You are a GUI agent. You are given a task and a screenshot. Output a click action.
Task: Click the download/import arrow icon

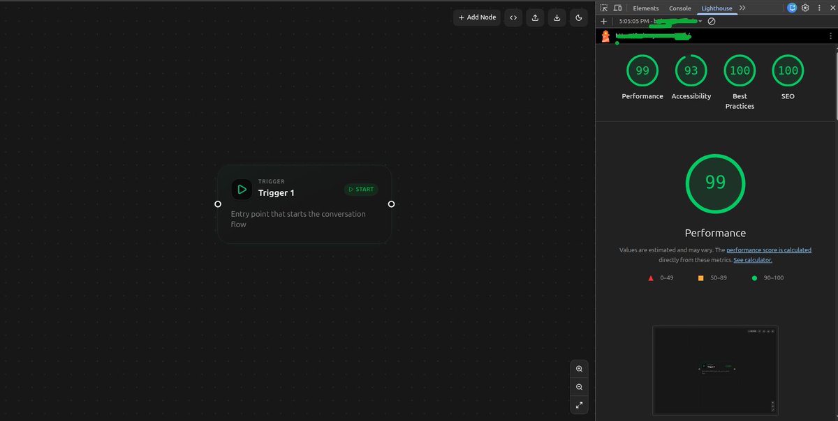click(557, 17)
